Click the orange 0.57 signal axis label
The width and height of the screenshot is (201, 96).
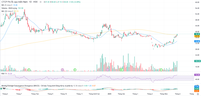point(197,91)
